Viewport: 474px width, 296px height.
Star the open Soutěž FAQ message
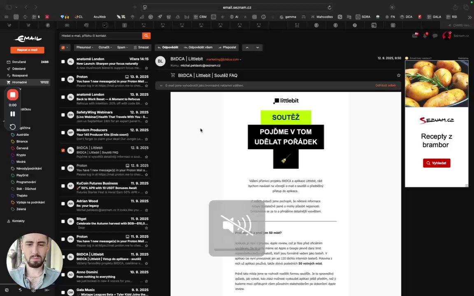tap(398, 75)
